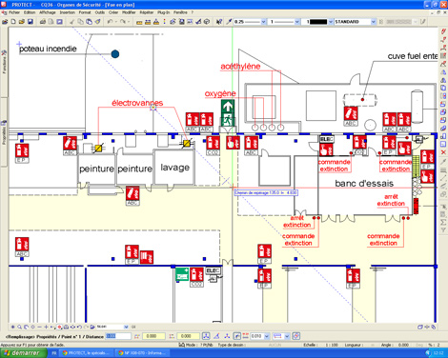Click the Open folder icon
Screen dimensions: 448x358
pyautogui.click(x=22, y=22)
